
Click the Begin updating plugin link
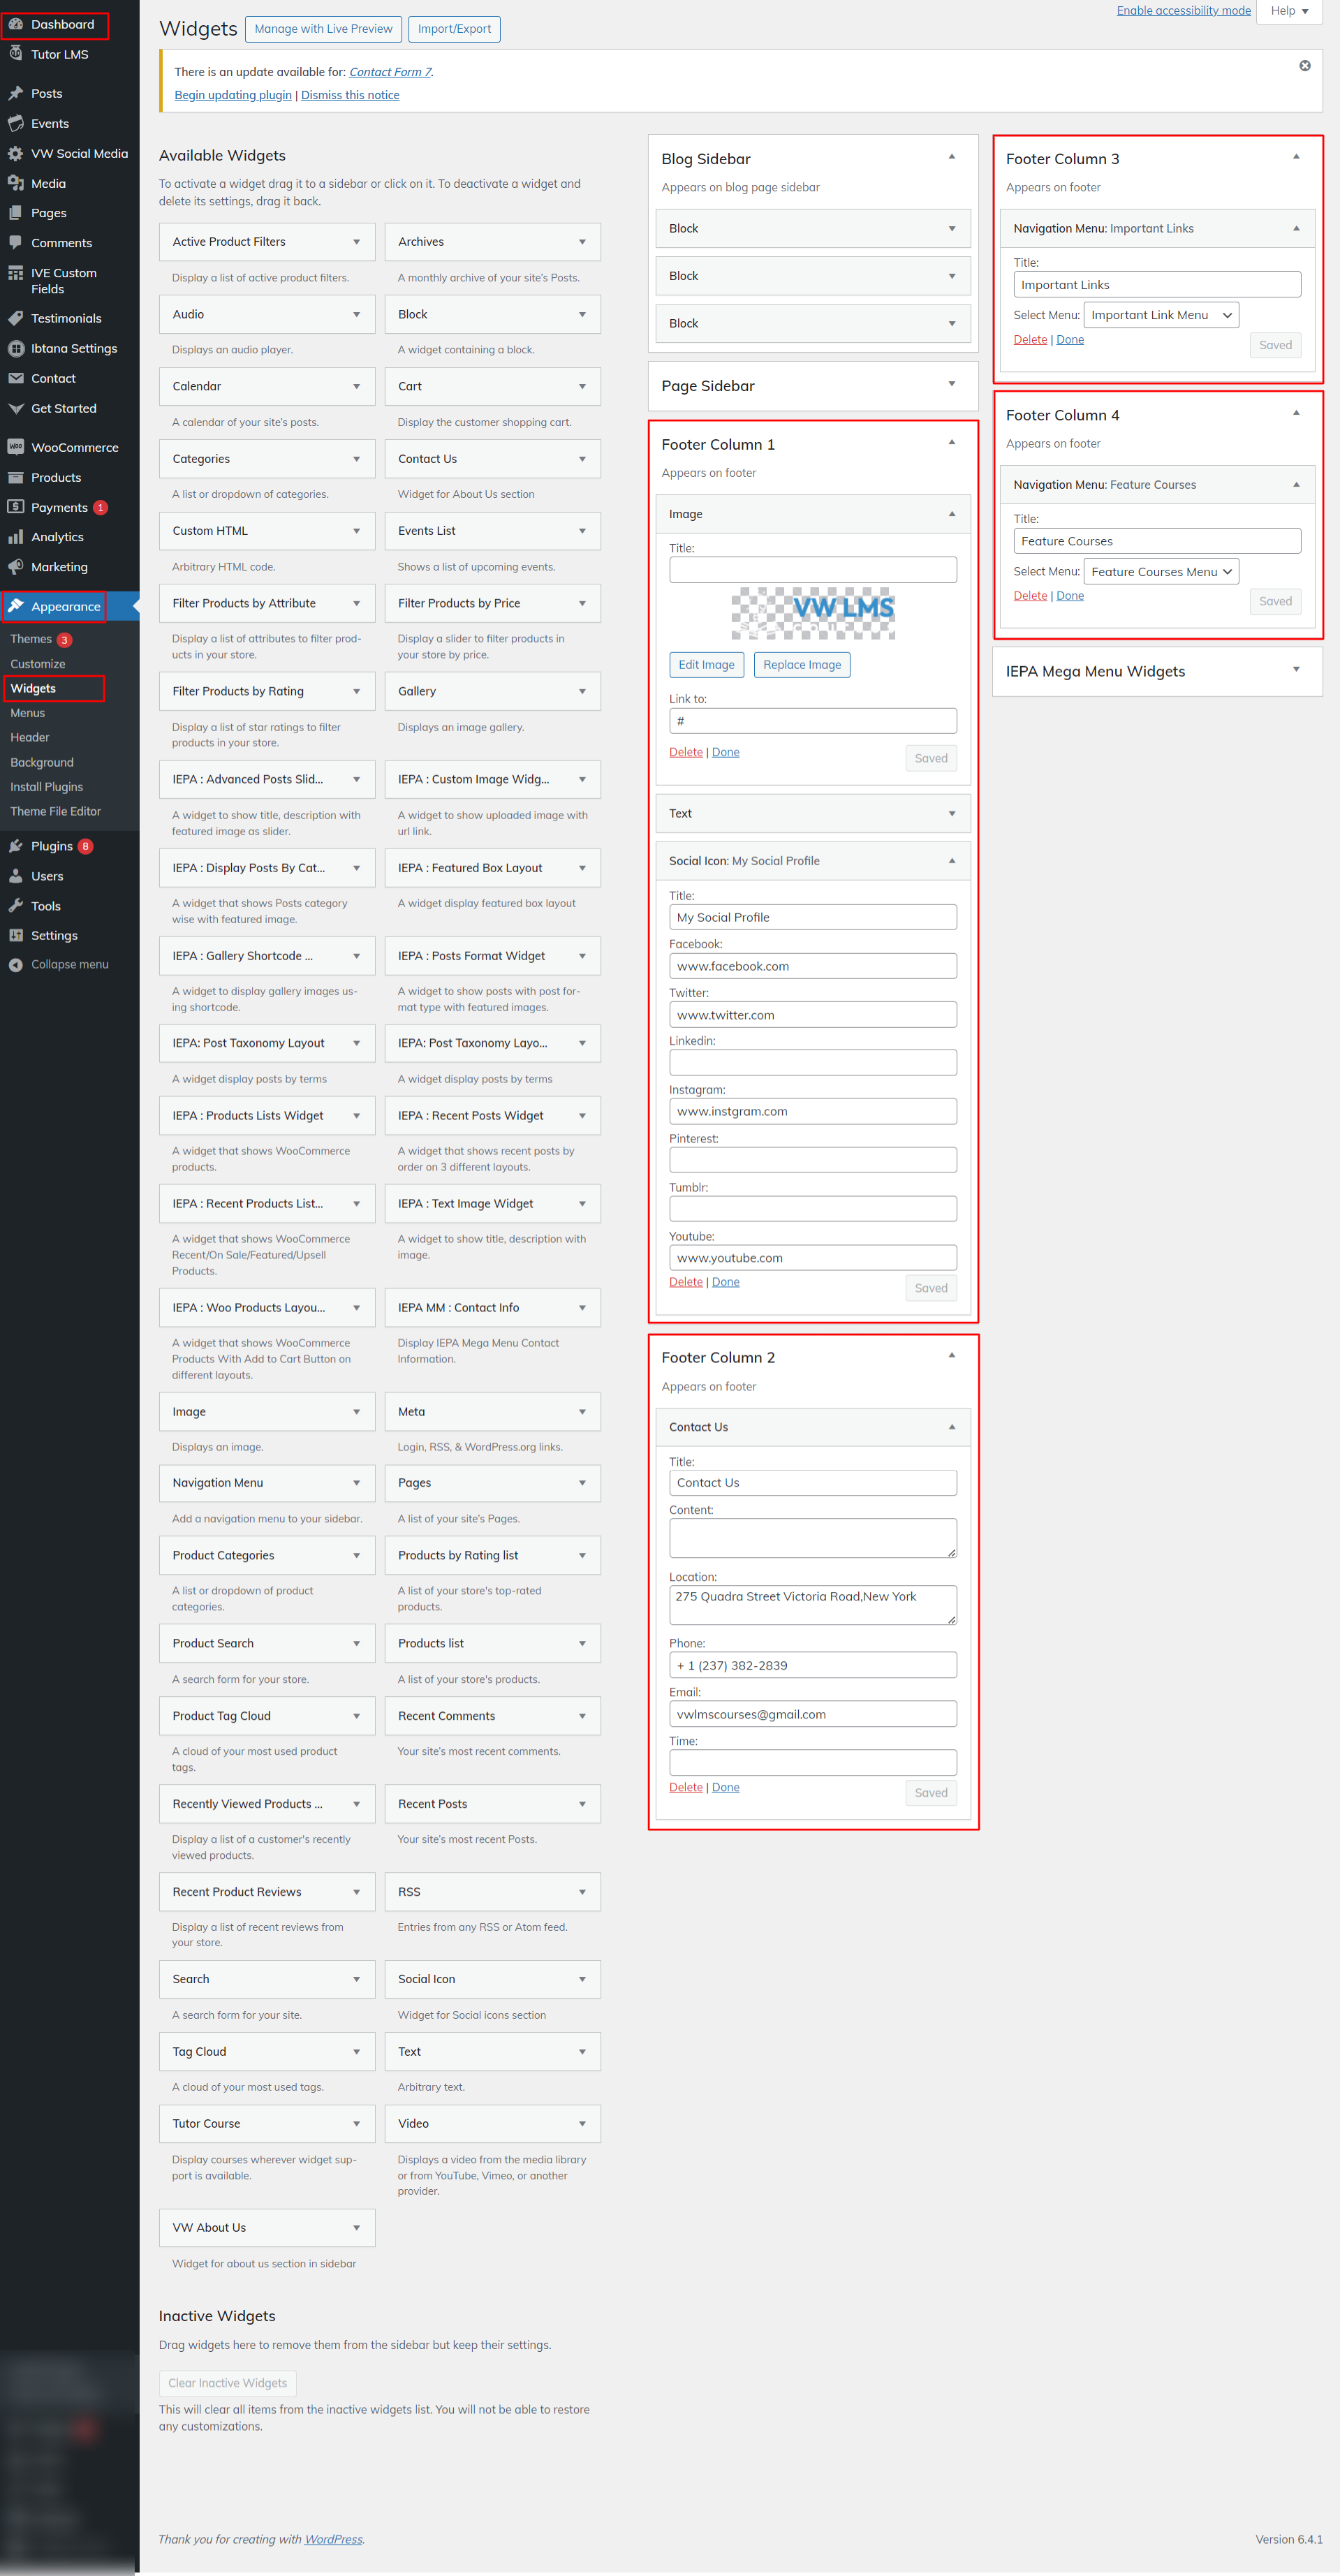[233, 95]
